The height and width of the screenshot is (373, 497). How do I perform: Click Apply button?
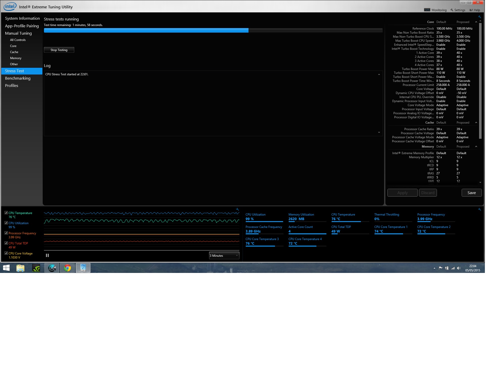(x=403, y=193)
